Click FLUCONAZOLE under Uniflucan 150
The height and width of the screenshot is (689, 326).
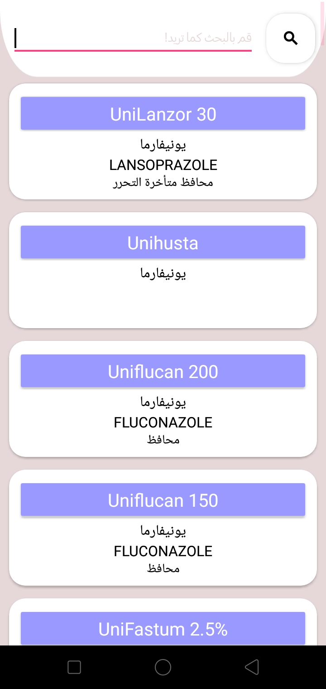point(163,551)
